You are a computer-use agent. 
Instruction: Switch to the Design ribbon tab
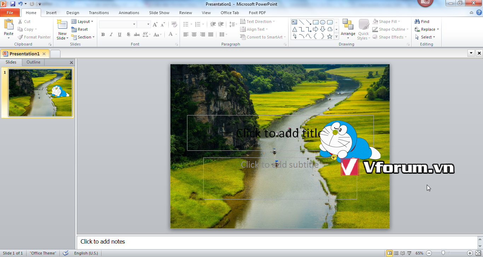point(73,13)
